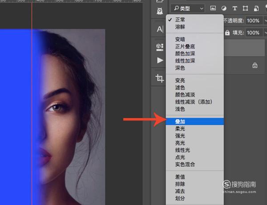Open the 3D cube panel icon
Viewport: 267px width, 205px height.
point(160,47)
